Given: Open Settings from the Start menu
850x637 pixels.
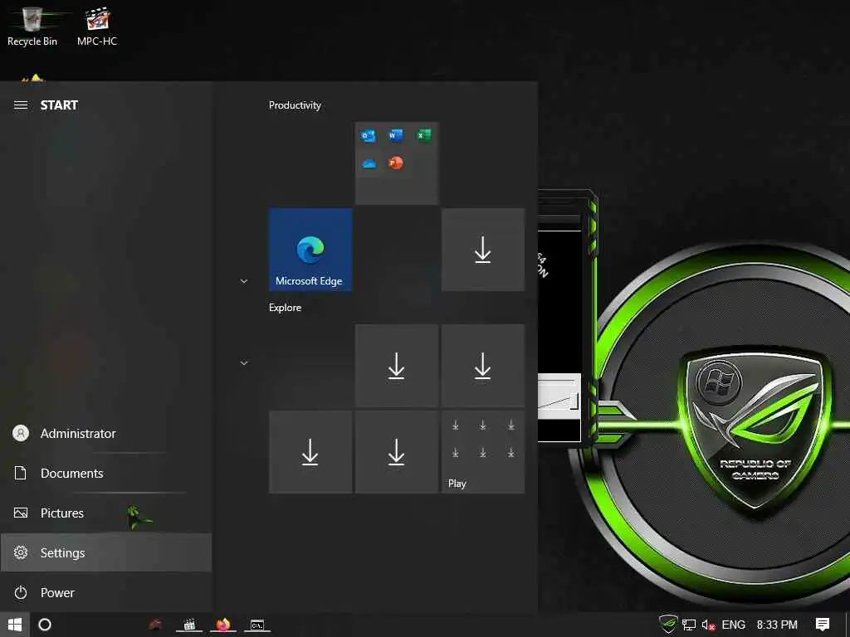Looking at the screenshot, I should (x=106, y=552).
